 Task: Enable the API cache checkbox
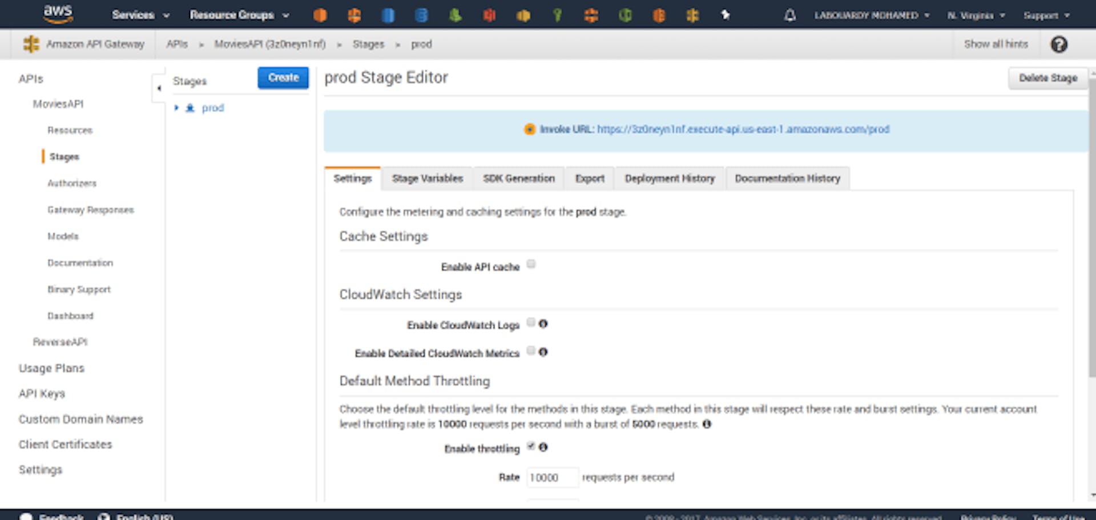[x=531, y=264]
